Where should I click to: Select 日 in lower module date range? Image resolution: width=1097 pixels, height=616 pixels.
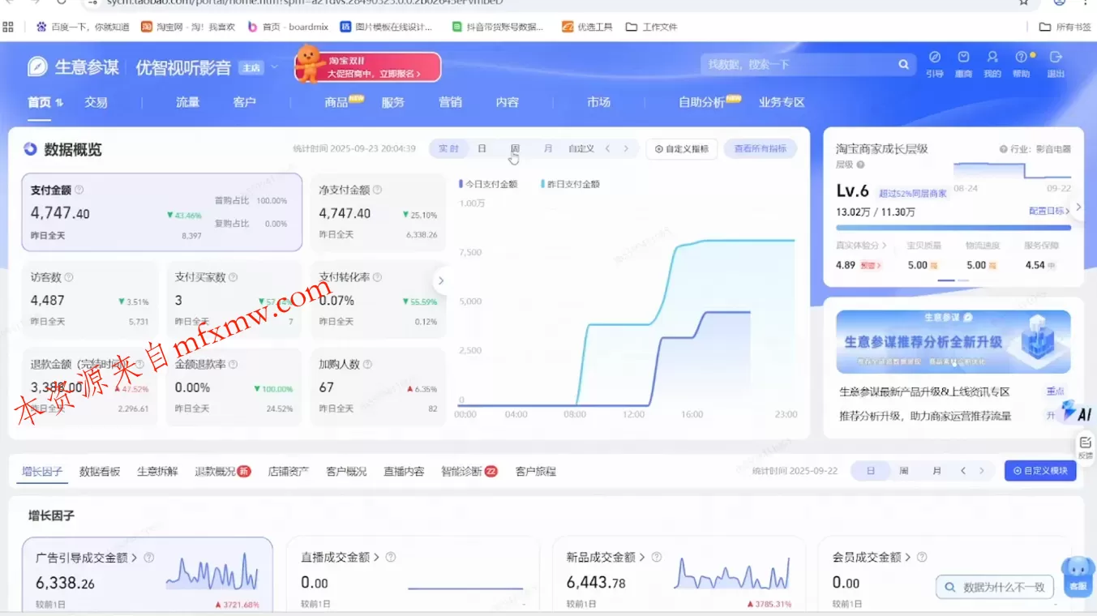(x=870, y=471)
